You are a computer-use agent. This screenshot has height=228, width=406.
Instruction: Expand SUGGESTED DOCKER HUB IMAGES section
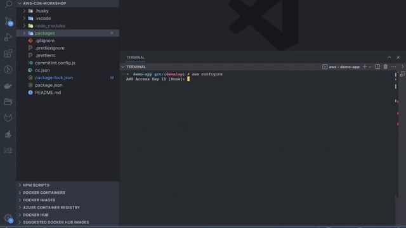pos(68,222)
